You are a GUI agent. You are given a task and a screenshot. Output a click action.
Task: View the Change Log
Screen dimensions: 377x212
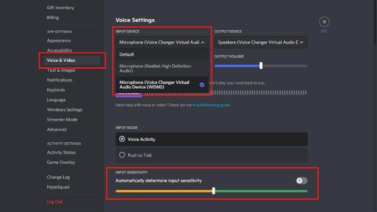[58, 177]
